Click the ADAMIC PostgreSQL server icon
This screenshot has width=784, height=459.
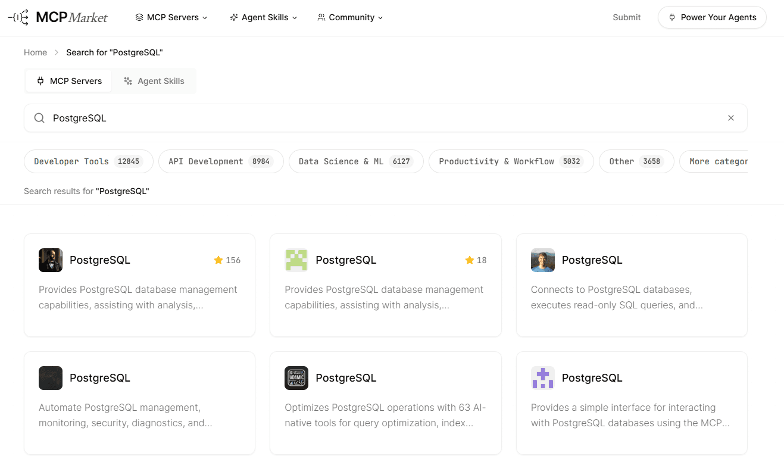(296, 377)
